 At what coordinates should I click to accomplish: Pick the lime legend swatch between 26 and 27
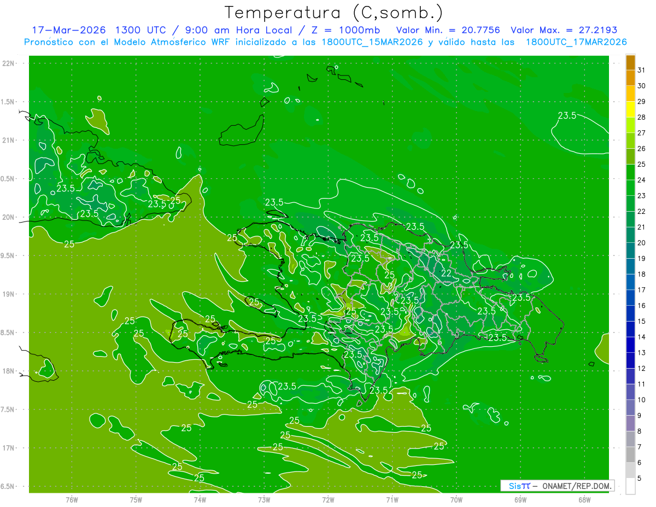[630, 141]
